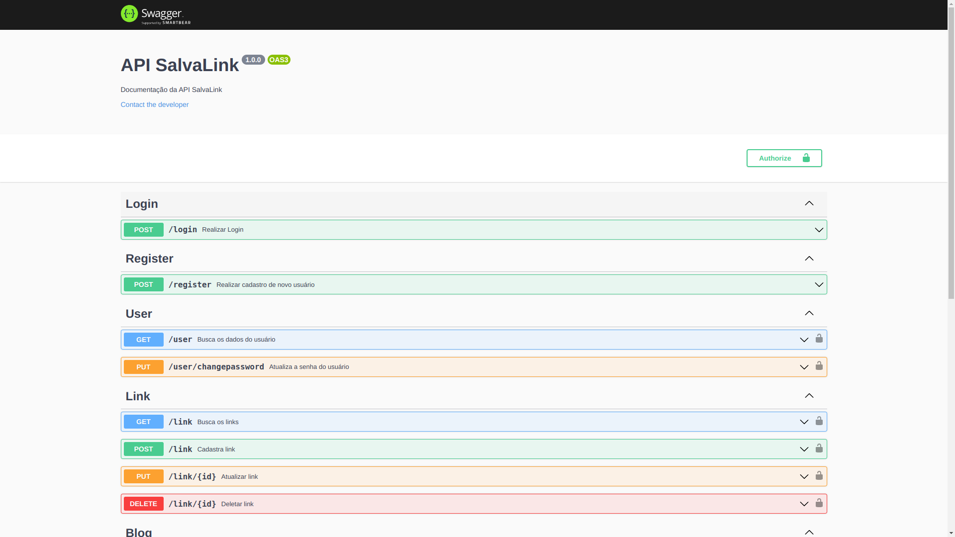Click the GET method badge for /user
The height and width of the screenshot is (537, 955).
pos(143,340)
